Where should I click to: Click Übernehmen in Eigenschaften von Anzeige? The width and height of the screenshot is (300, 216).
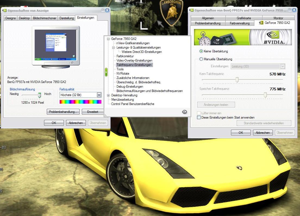98,123
